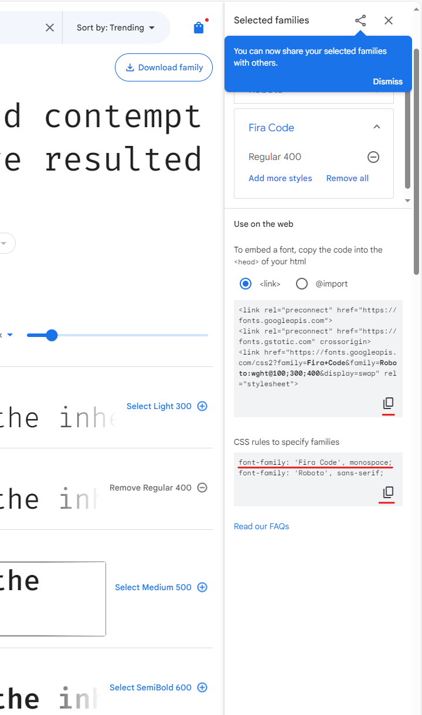Click the 'Roboto', sans-serif CSS line
Screen dimensions: 422x715
click(x=311, y=473)
